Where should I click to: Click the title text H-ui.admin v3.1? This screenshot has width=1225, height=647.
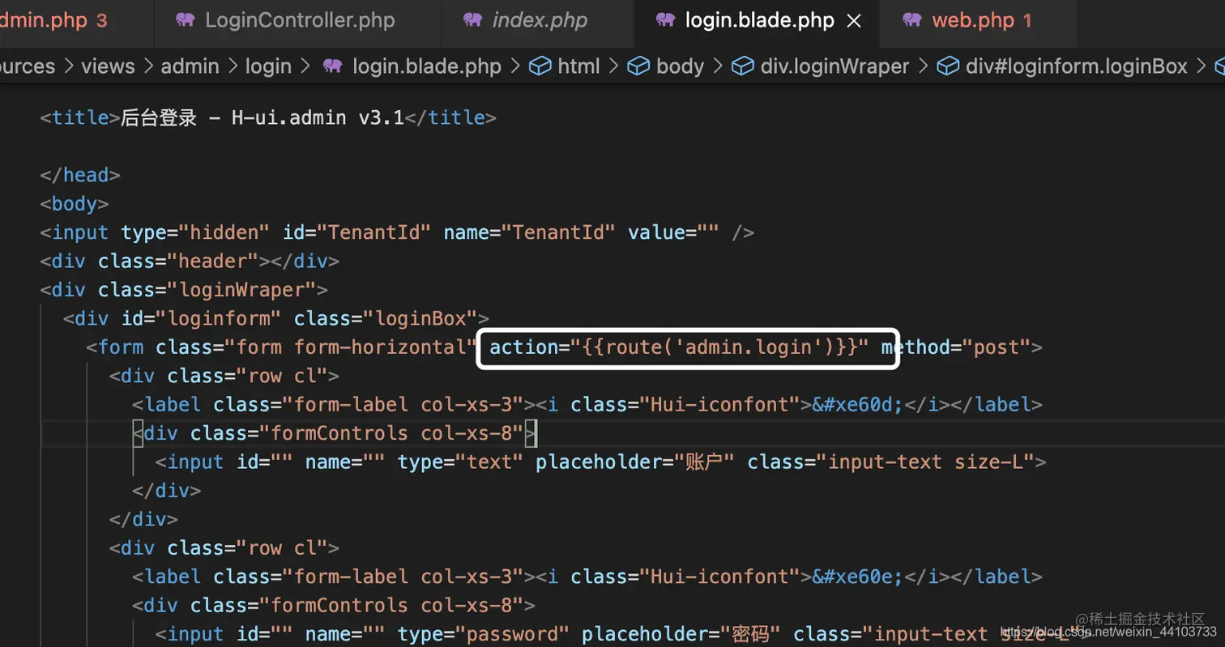point(318,117)
